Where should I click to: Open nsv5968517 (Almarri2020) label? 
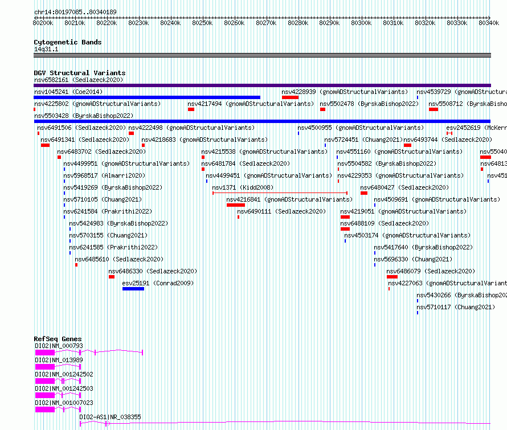pyautogui.click(x=104, y=175)
